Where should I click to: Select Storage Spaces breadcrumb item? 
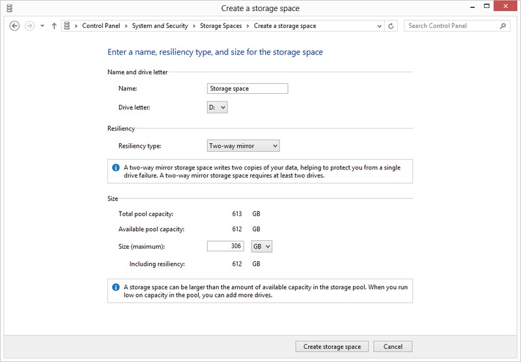tap(221, 26)
